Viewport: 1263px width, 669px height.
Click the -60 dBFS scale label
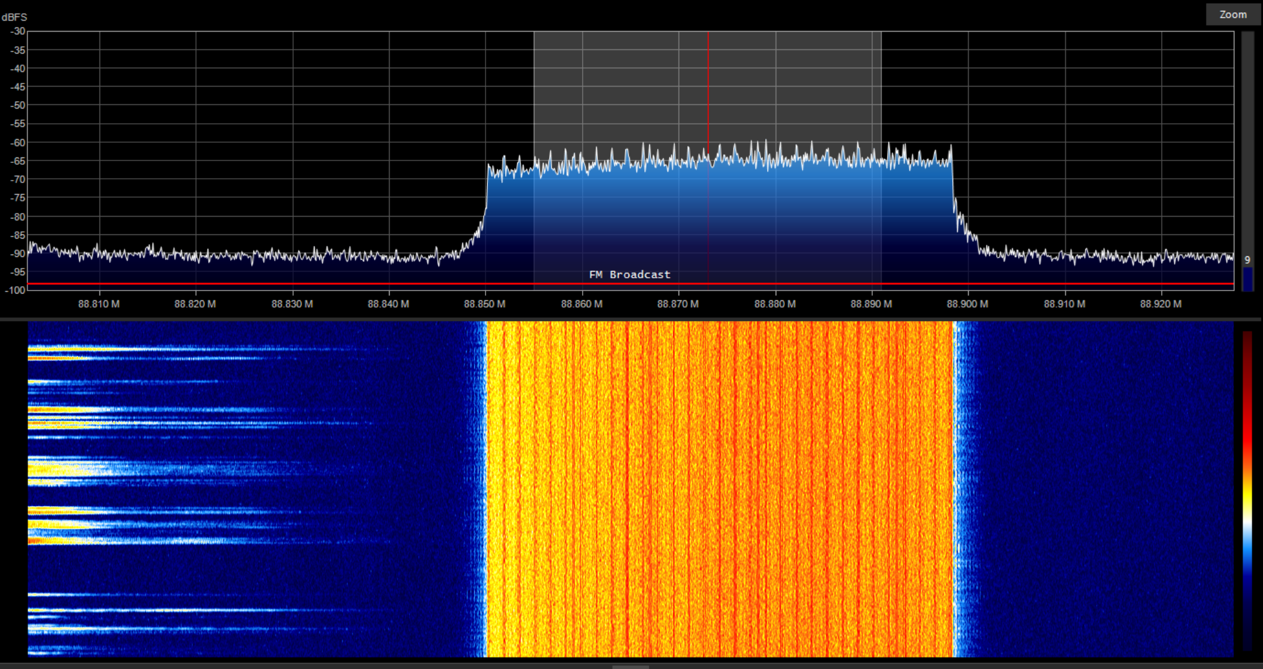pyautogui.click(x=17, y=142)
